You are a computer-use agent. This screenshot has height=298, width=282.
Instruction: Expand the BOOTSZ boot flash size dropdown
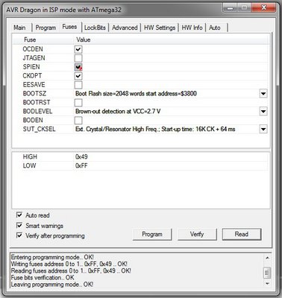[x=263, y=94]
